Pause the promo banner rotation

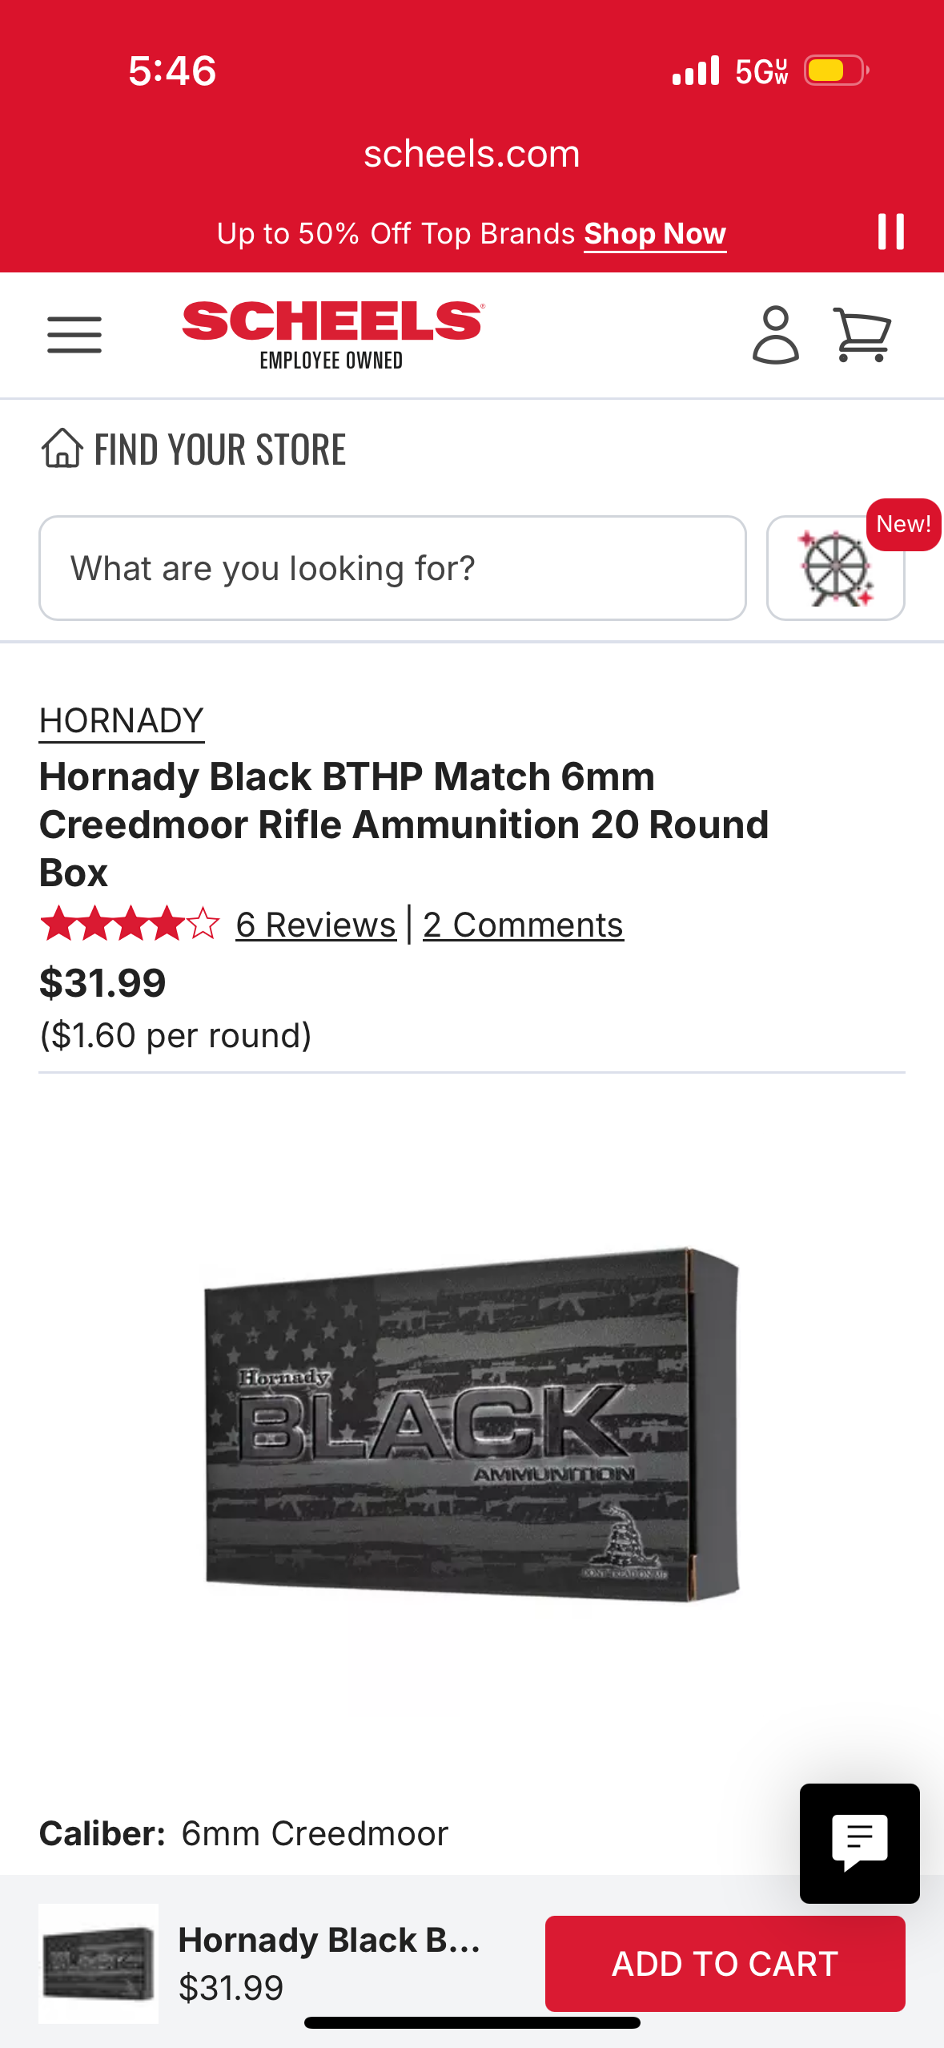tap(890, 232)
